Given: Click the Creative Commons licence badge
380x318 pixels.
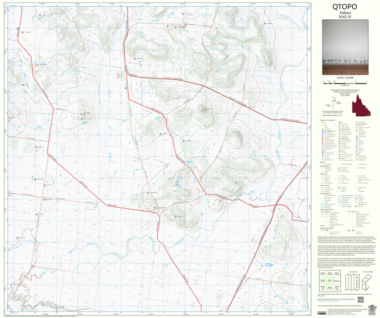Looking at the screenshot, I should pos(322,313).
